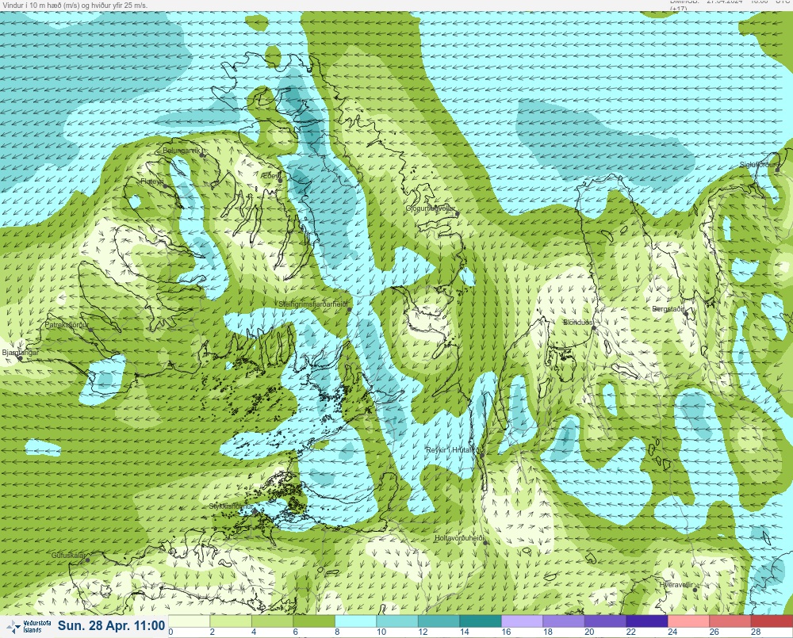Select the Bergstaðir station label

coord(668,309)
